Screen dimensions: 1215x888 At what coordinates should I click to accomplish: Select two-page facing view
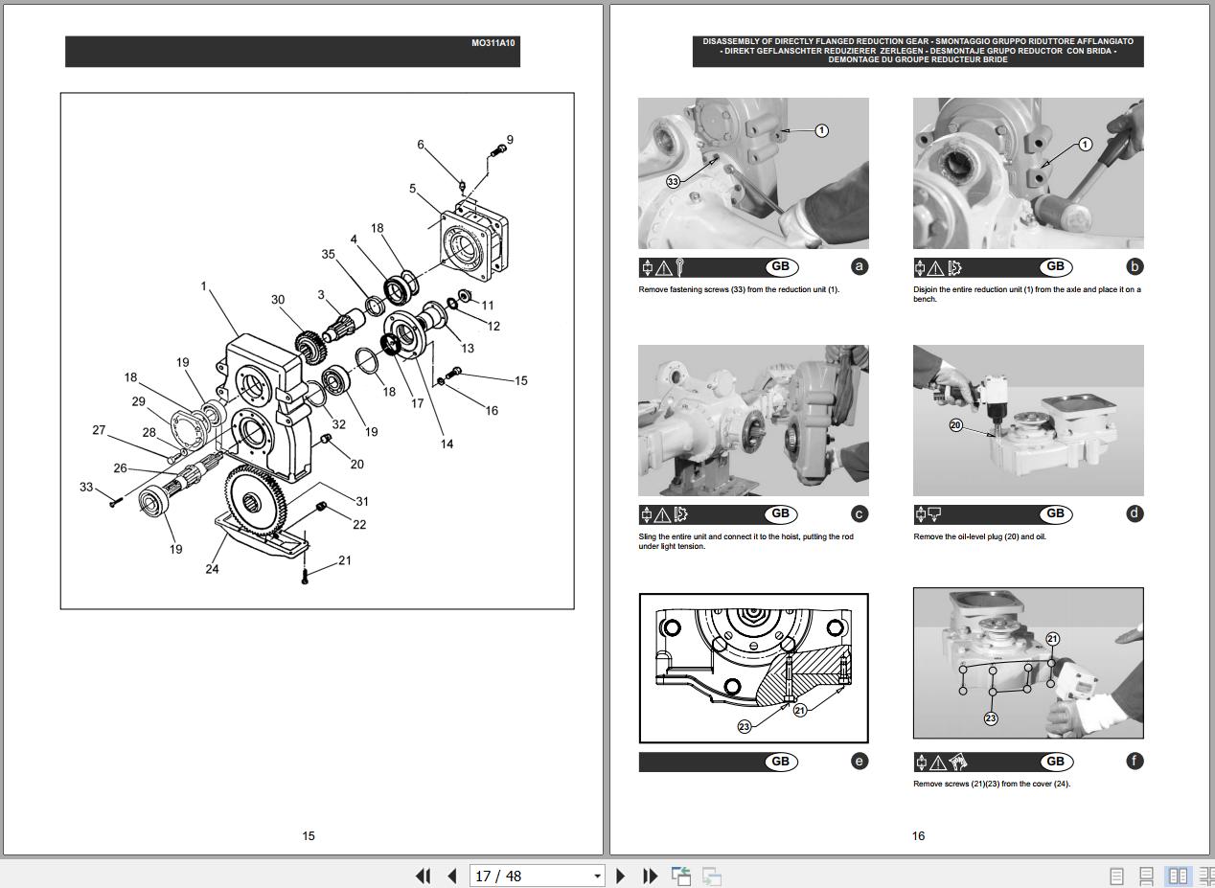[x=1178, y=876]
